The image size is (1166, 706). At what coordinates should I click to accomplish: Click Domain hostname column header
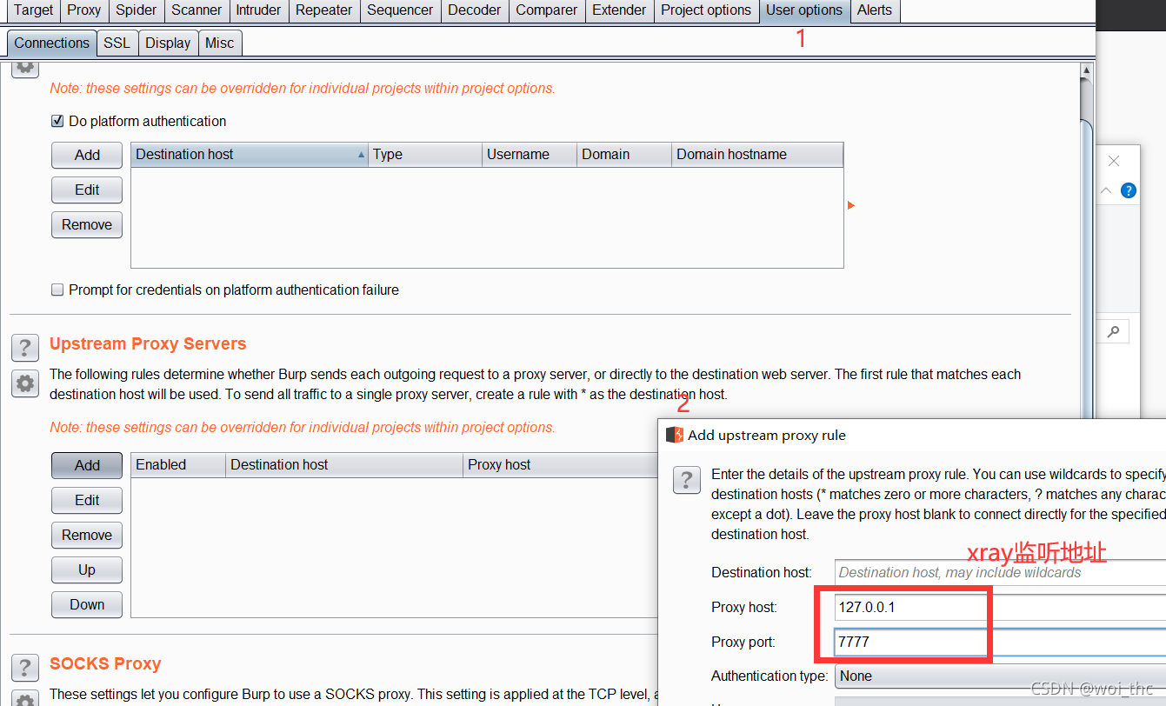(x=757, y=155)
